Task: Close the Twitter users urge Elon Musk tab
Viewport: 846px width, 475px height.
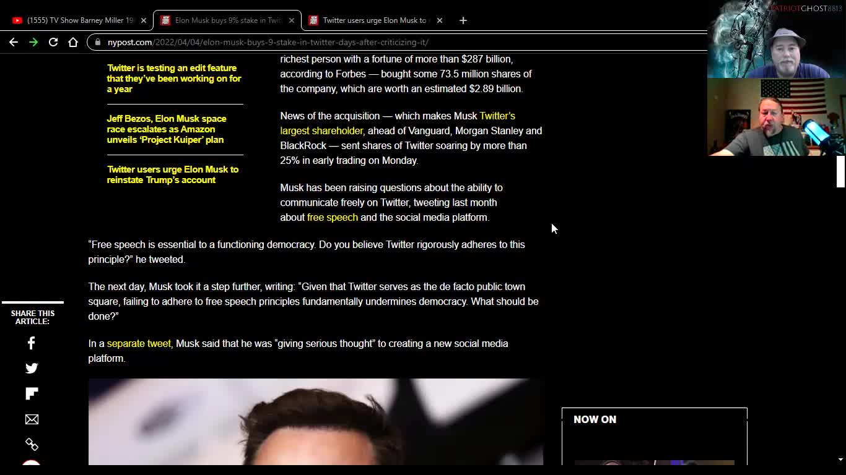Action: pos(440,20)
